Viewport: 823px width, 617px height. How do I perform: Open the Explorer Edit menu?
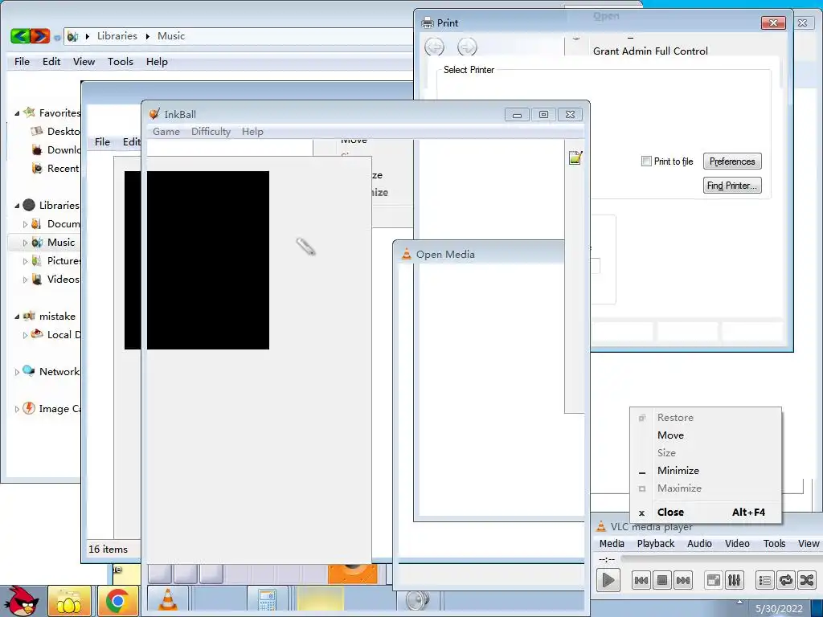[51, 61]
